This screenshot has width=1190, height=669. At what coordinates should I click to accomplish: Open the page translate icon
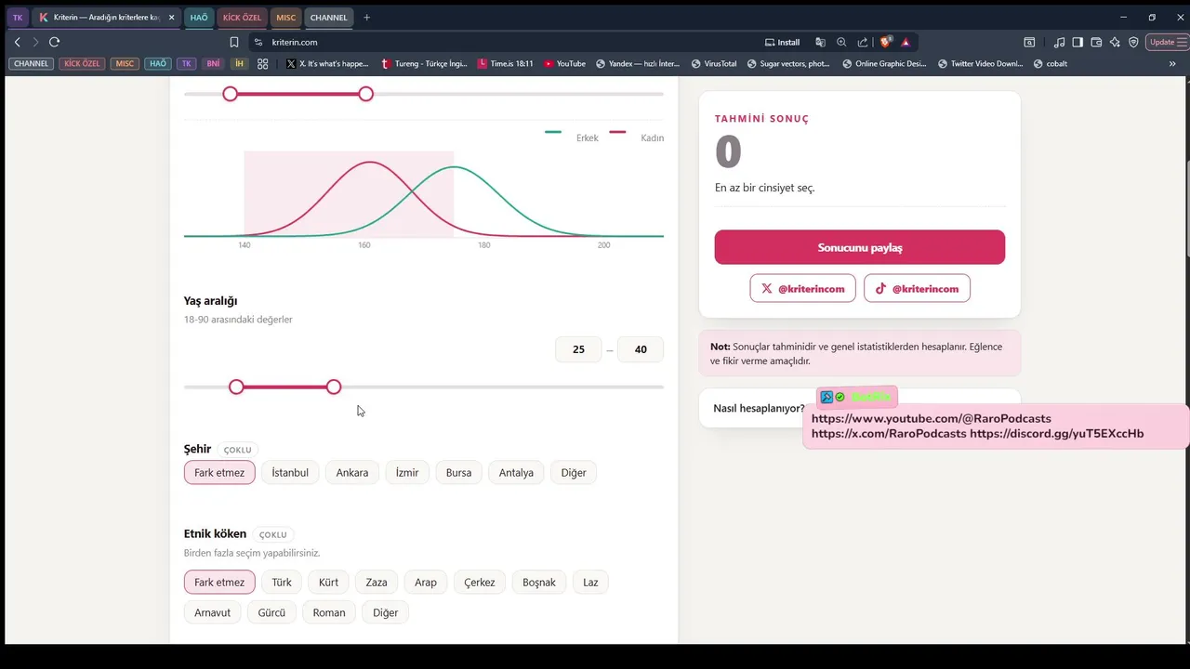[x=820, y=42]
